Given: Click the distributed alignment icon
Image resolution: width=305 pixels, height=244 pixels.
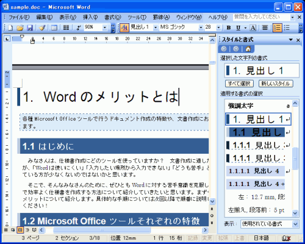Looking at the screenshot, I should point(265,27).
